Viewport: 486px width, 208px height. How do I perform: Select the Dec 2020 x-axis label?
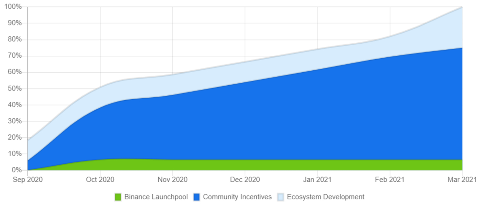point(245,179)
